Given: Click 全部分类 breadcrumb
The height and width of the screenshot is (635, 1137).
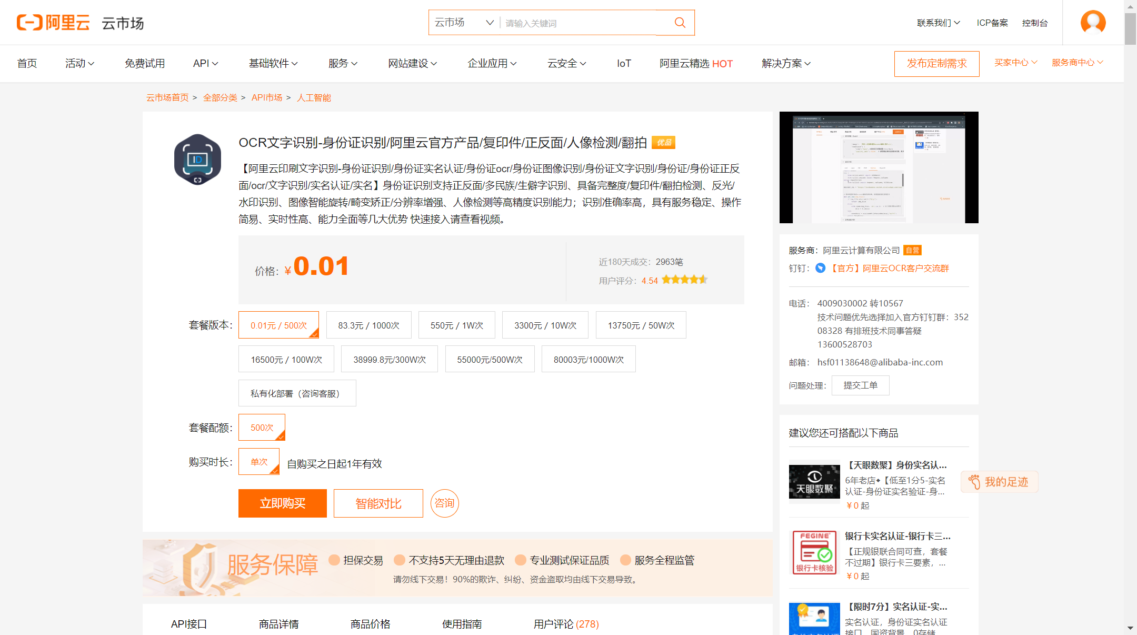Looking at the screenshot, I should tap(220, 97).
